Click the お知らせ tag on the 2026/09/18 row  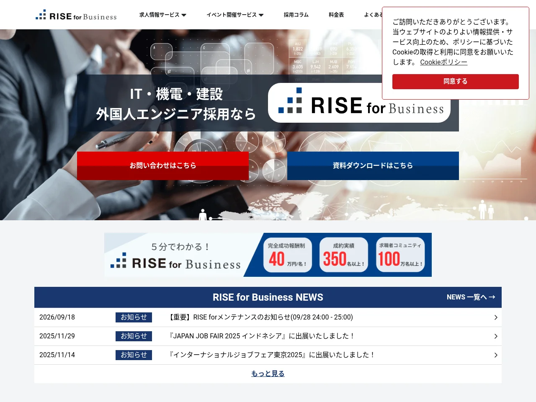pos(134,317)
